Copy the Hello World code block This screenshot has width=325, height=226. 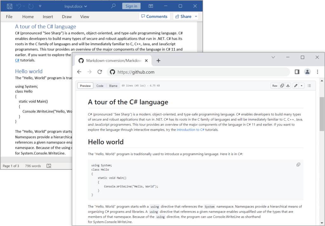pos(298,165)
